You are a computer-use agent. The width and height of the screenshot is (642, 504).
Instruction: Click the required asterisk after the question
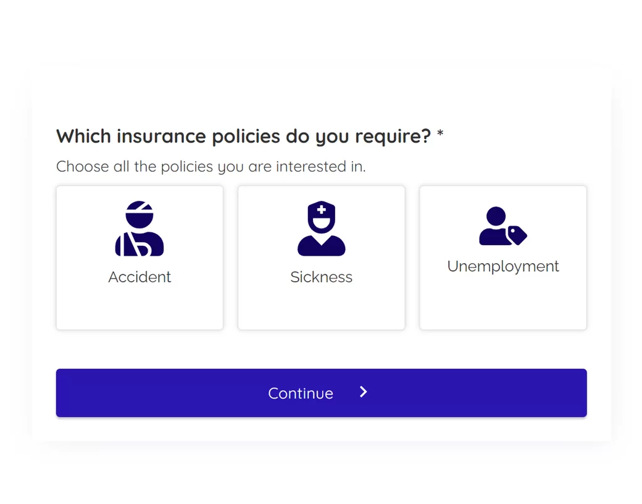[440, 133]
